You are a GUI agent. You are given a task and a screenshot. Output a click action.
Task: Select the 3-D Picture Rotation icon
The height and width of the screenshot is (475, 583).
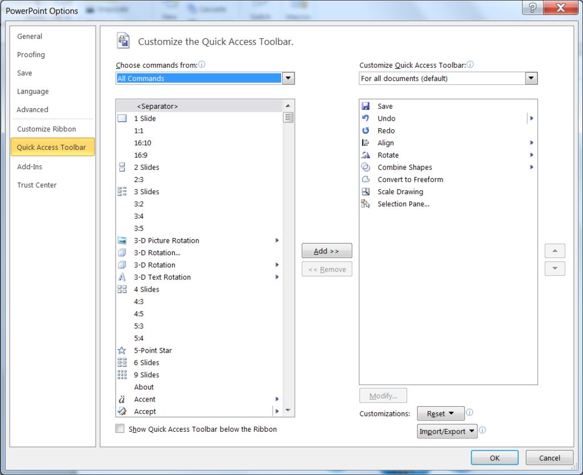pyautogui.click(x=122, y=240)
